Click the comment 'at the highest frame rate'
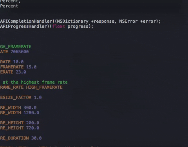The image size is (188, 147). (x=35, y=82)
